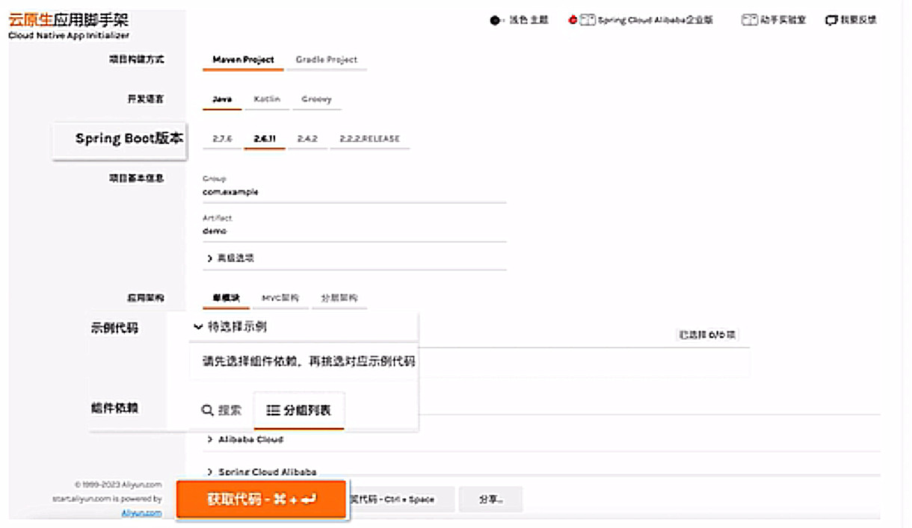Select layered architecture (分层架构) option
The image size is (912, 528).
pyautogui.click(x=339, y=298)
